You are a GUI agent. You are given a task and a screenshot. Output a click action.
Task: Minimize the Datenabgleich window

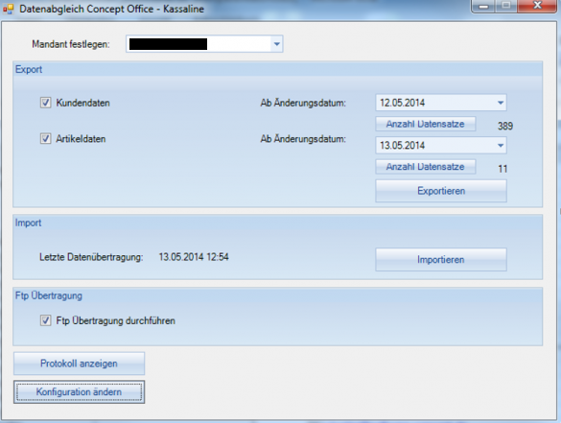coord(483,6)
